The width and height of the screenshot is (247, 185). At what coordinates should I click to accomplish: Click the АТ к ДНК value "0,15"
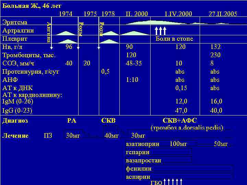(x=181, y=88)
